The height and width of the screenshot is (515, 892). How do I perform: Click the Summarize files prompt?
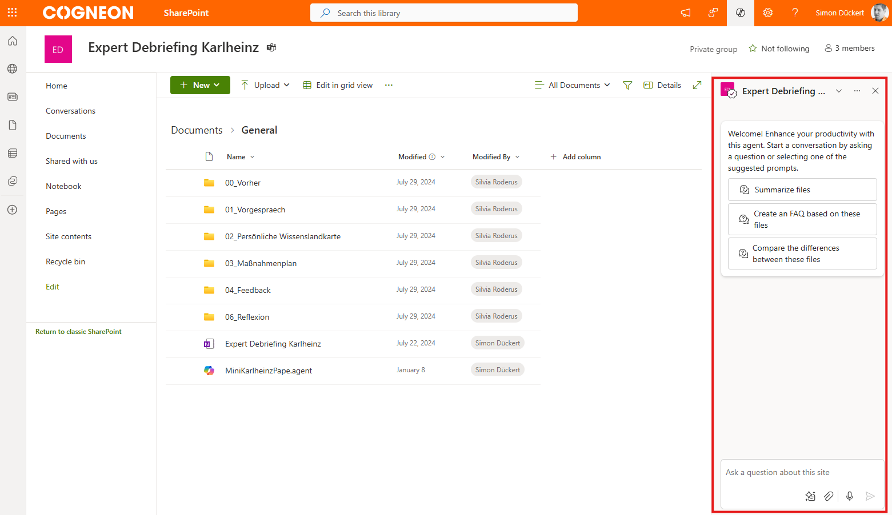tap(802, 190)
